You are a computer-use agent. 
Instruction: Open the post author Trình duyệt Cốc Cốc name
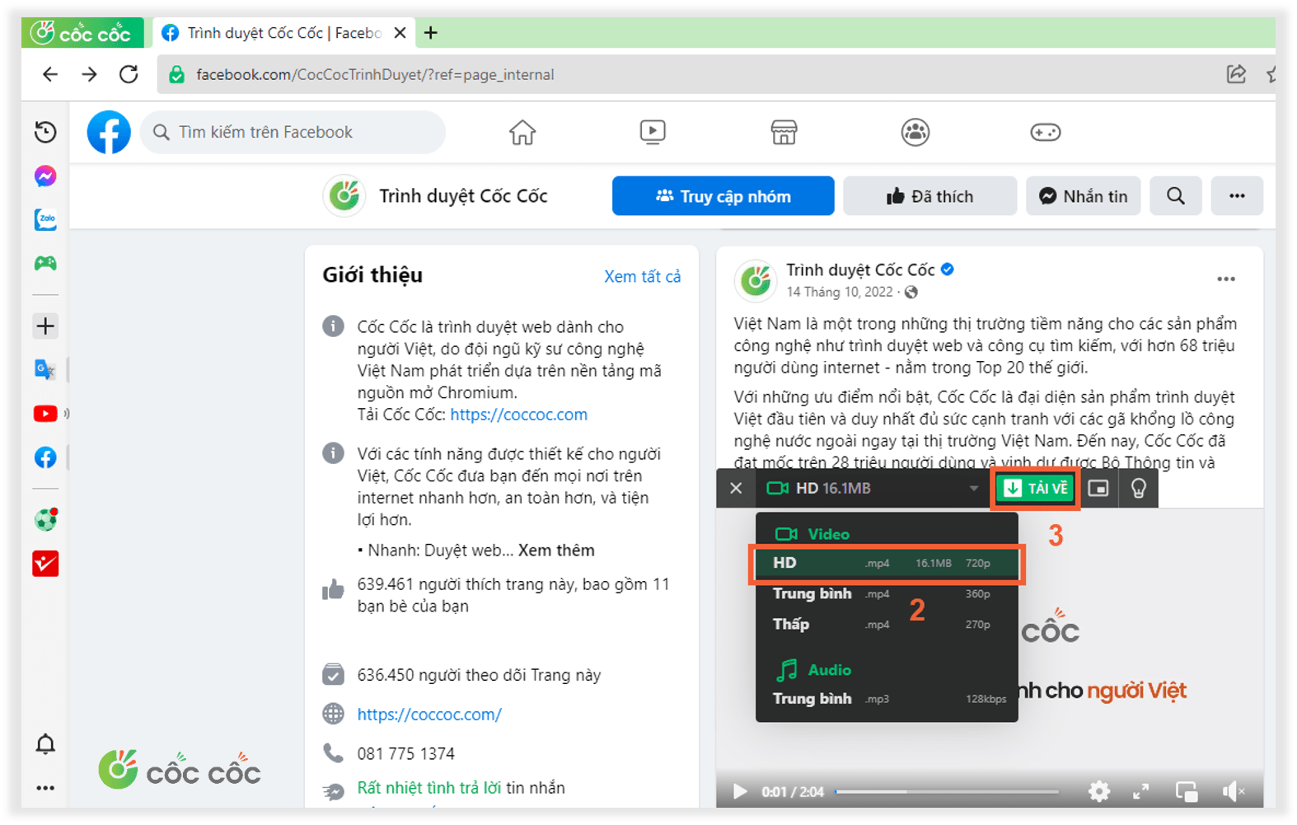click(860, 270)
